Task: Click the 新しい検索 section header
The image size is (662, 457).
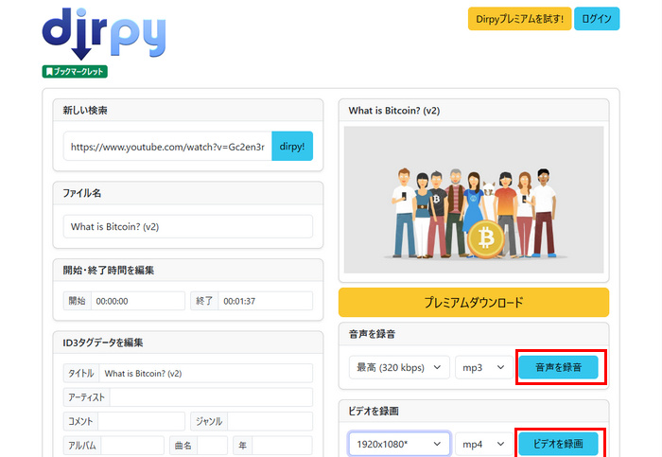Action: click(85, 111)
